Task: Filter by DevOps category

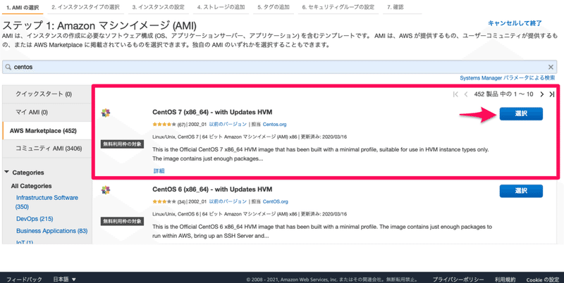Action: click(35, 219)
